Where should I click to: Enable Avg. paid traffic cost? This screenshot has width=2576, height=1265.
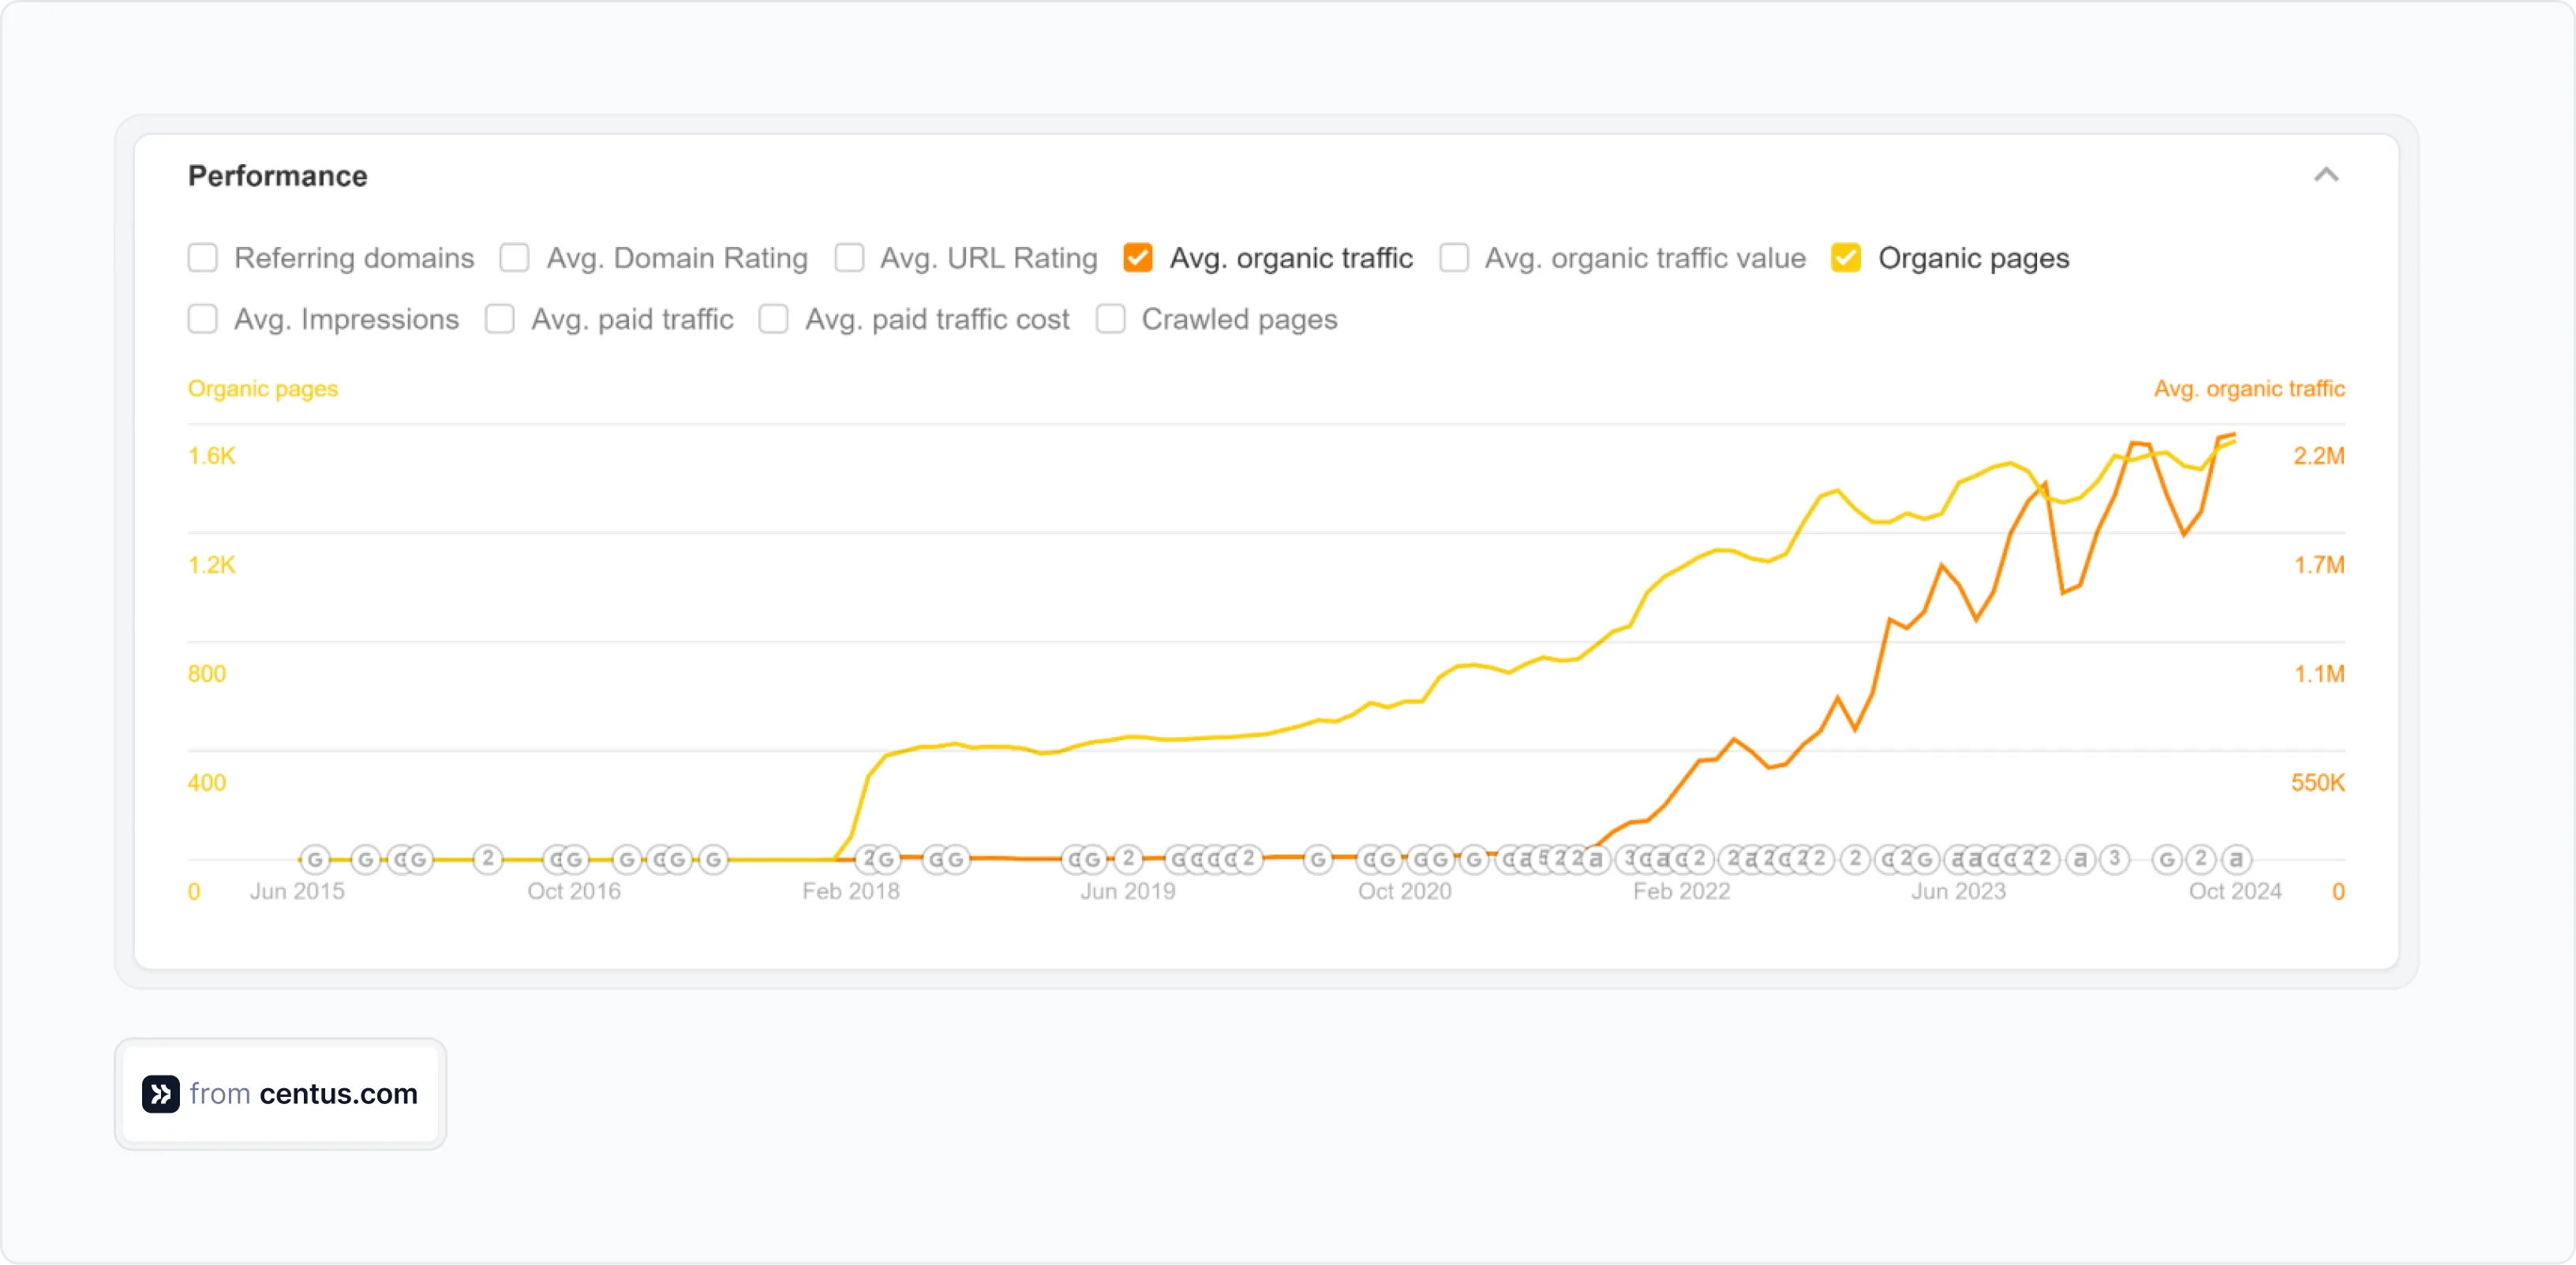tap(774, 319)
